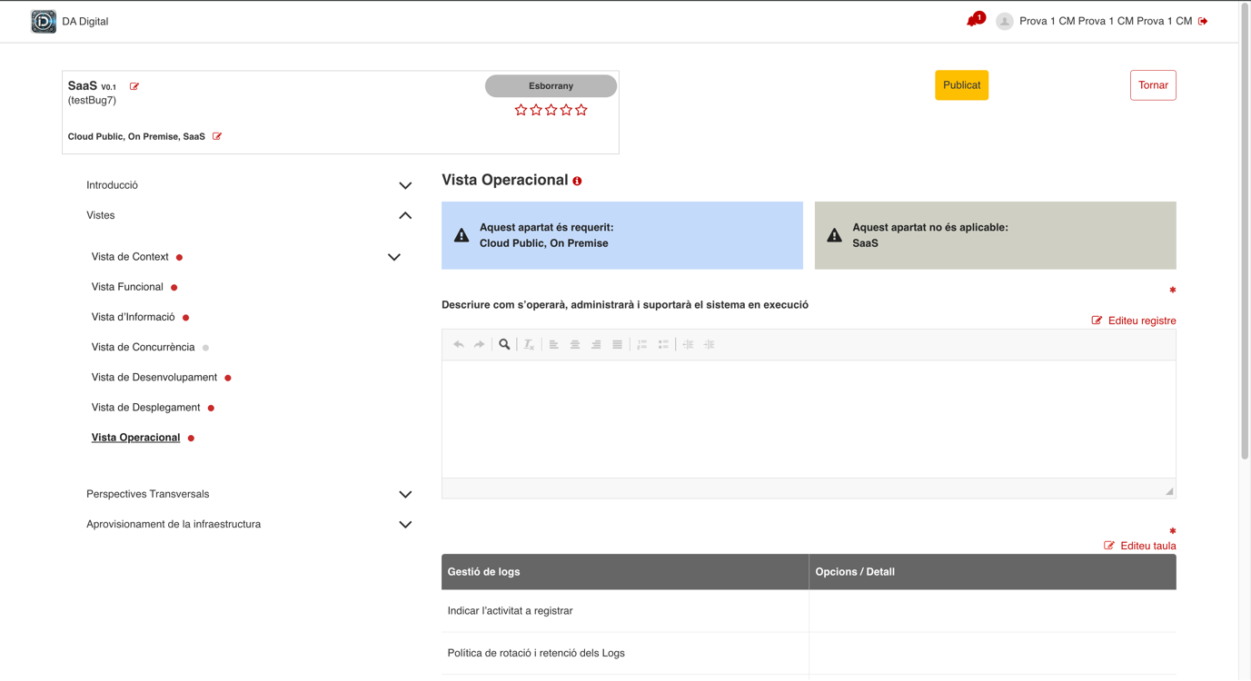Open Vista de Desplegament in sidebar

pyautogui.click(x=145, y=408)
